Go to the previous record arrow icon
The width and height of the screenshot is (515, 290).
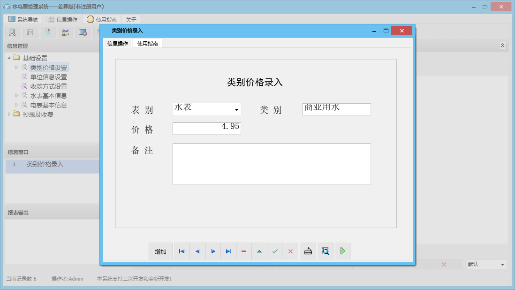[x=197, y=251]
